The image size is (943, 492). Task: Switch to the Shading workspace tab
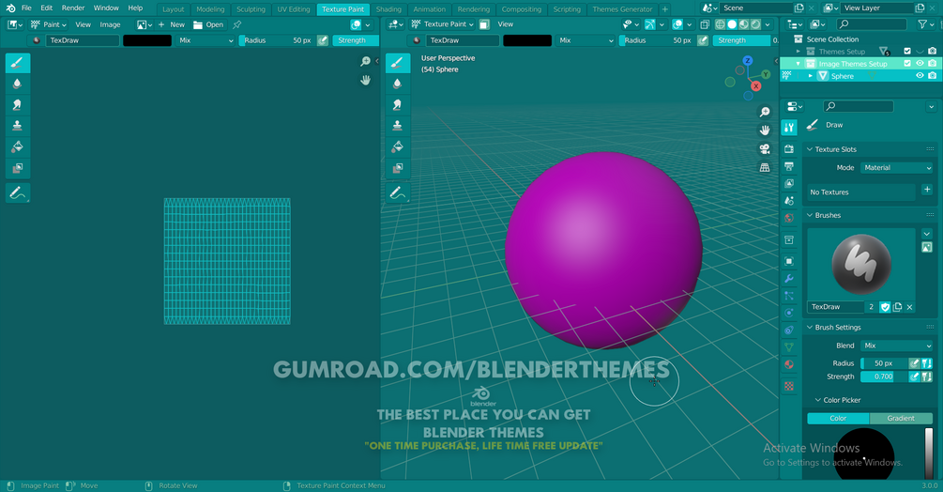coord(388,9)
